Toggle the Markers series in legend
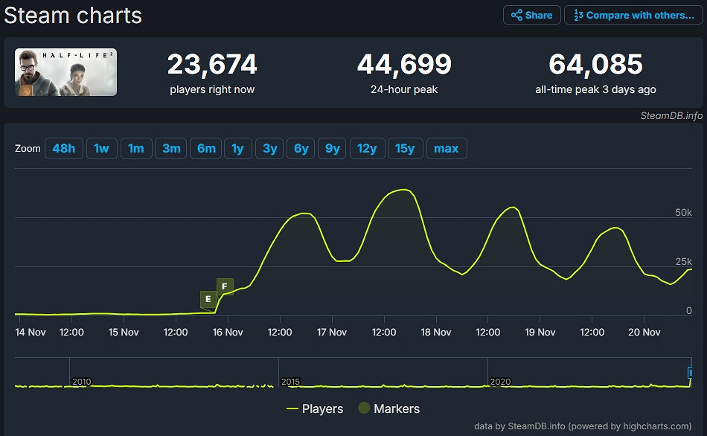This screenshot has height=436, width=707. coord(388,408)
